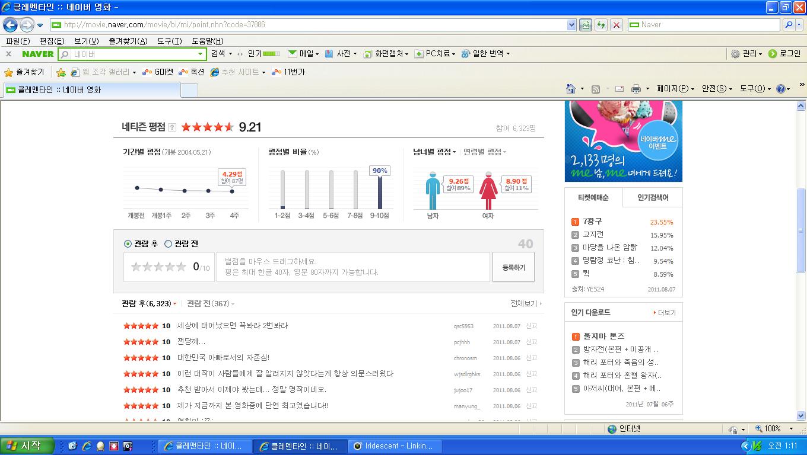Click the NAVER logo on the toolbar

[x=37, y=54]
